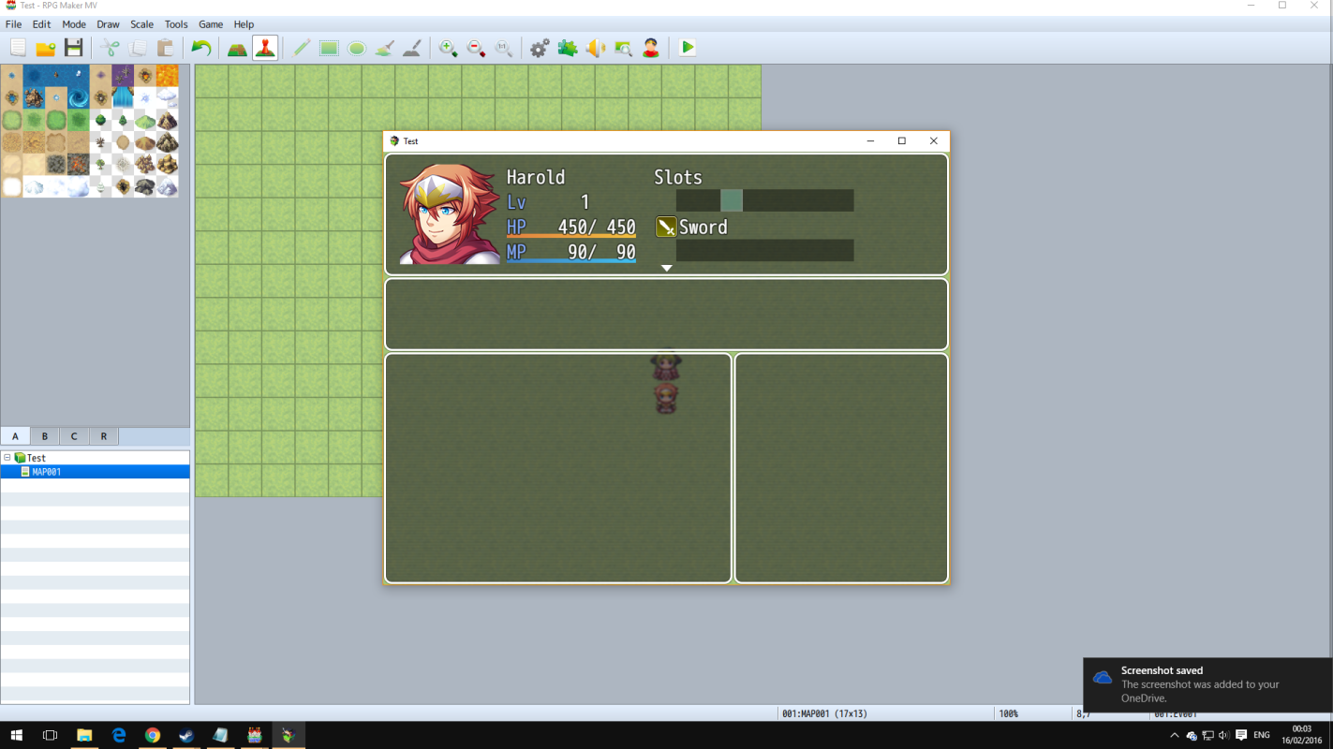1333x749 pixels.
Task: Start playtest with the green play button
Action: click(688, 48)
